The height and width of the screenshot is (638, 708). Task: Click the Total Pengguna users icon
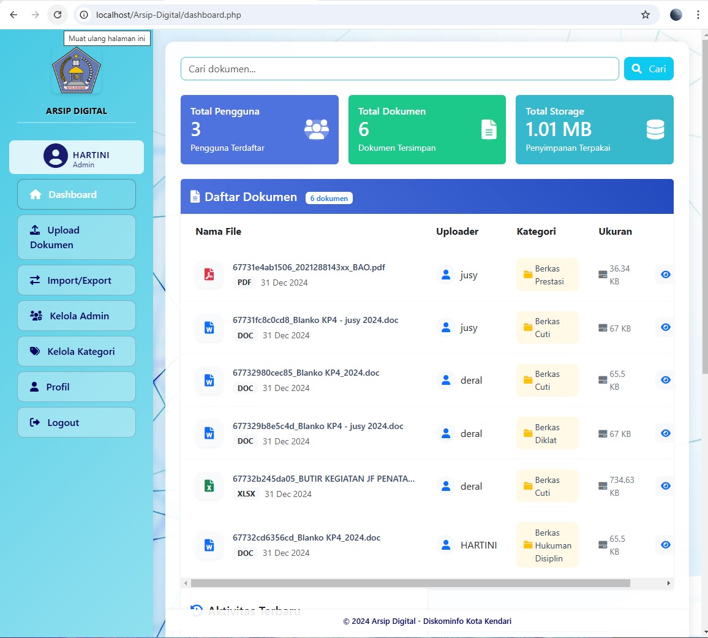coord(316,129)
